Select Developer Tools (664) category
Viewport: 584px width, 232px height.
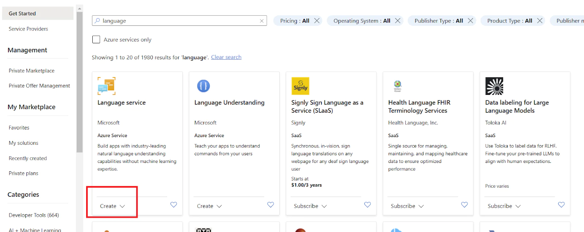(34, 215)
